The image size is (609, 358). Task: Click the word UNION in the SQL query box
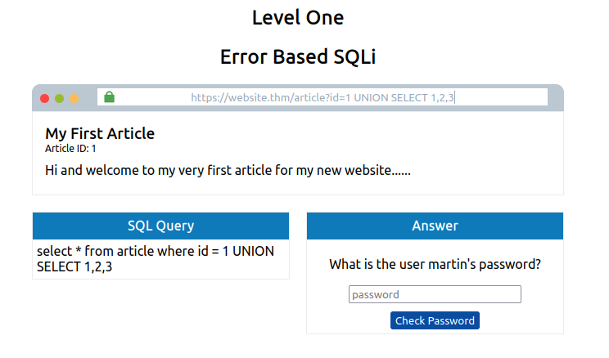click(253, 252)
